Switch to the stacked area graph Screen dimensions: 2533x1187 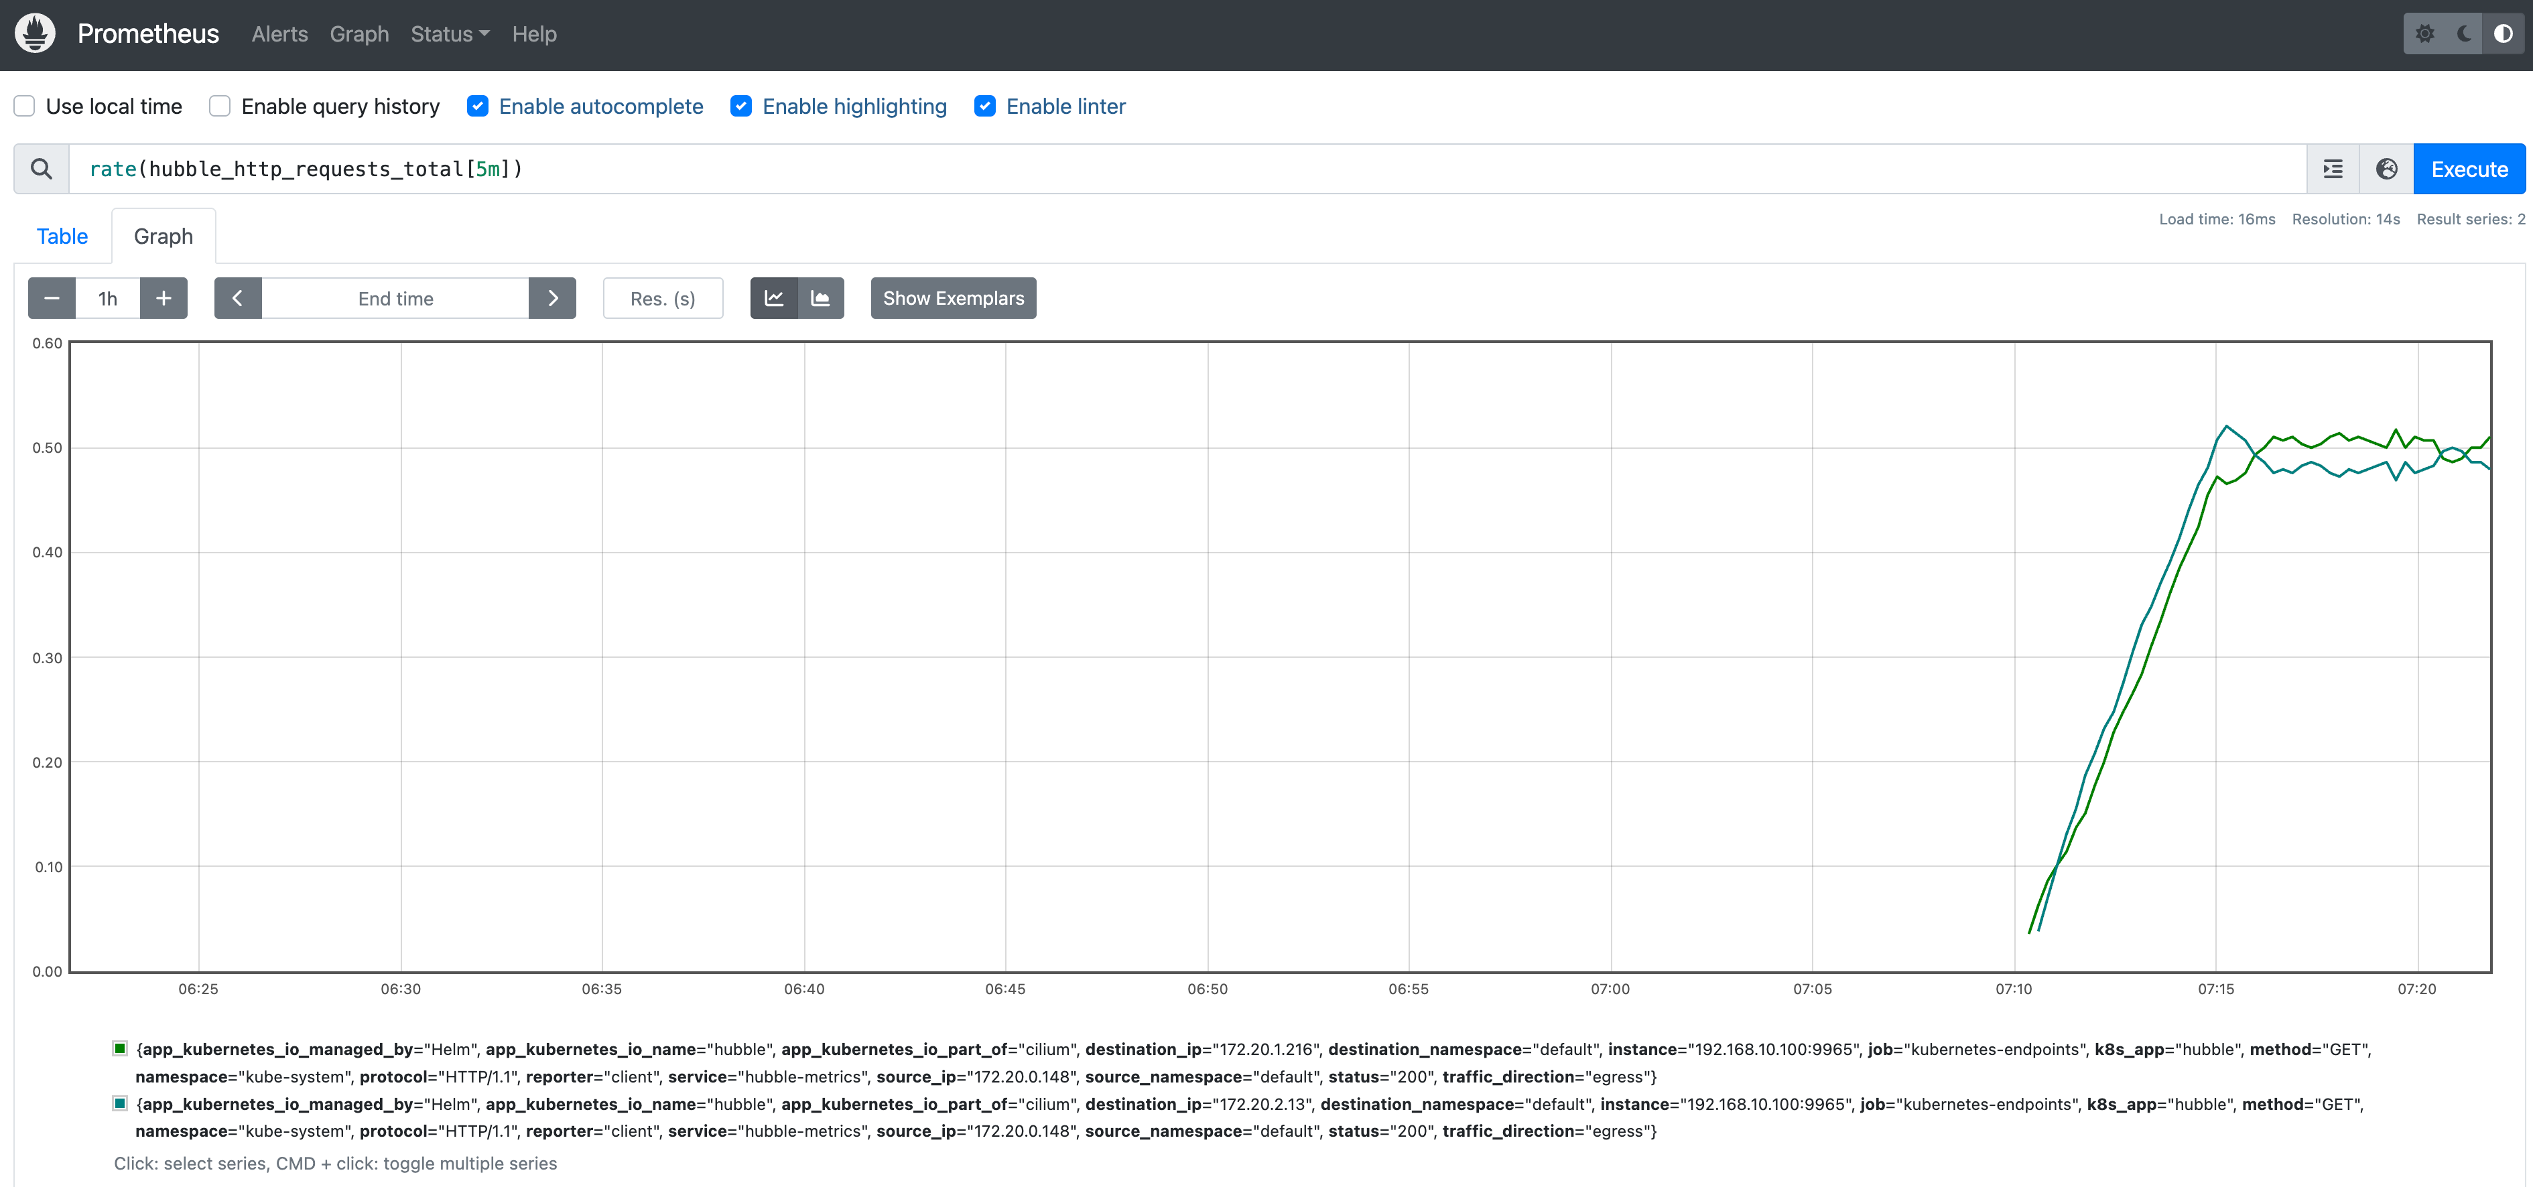click(820, 297)
